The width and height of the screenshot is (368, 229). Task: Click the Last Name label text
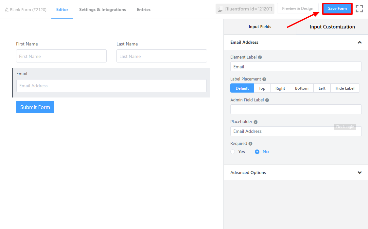point(127,44)
